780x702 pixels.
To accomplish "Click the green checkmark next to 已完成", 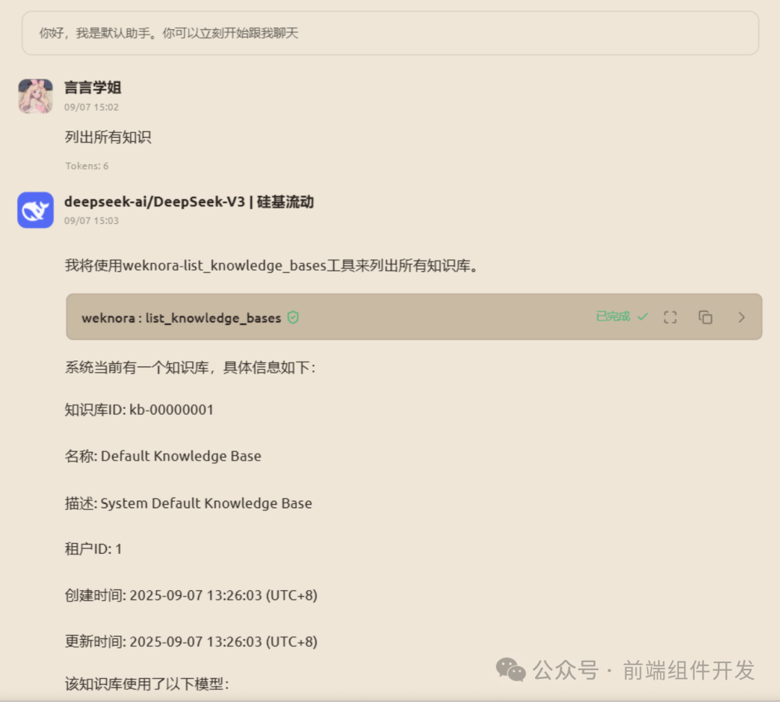I will (x=643, y=316).
